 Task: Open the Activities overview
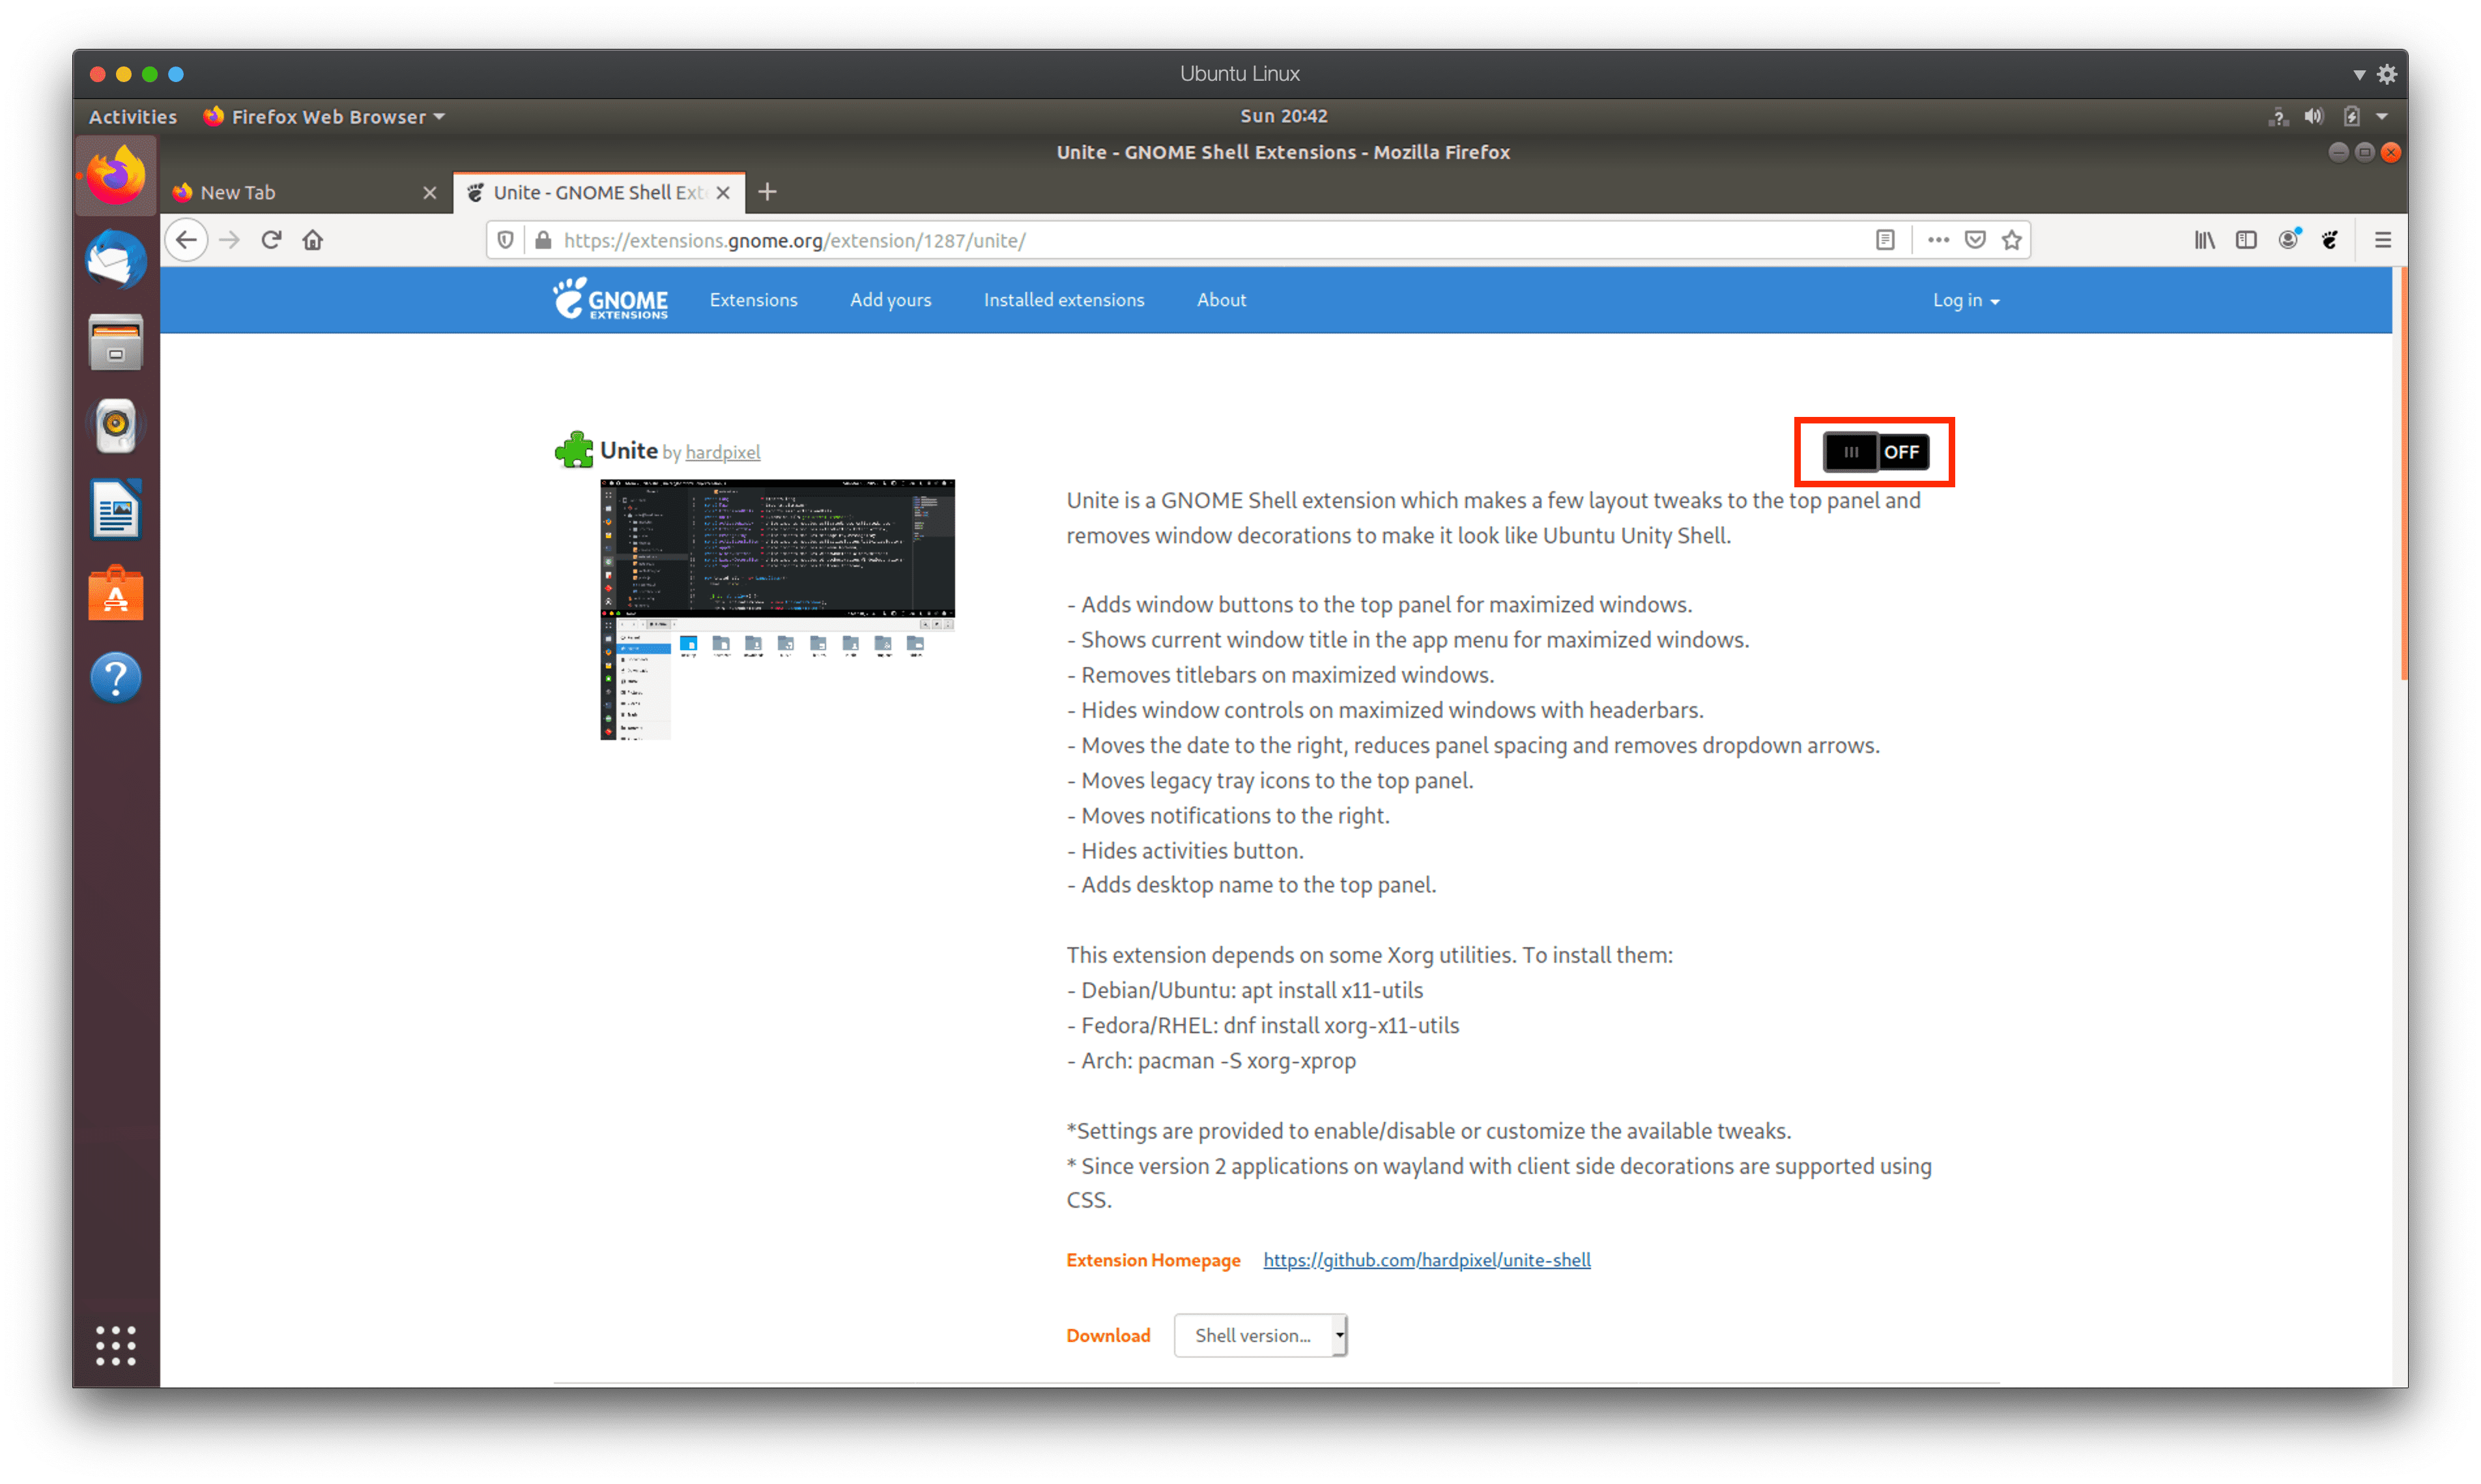(x=133, y=116)
